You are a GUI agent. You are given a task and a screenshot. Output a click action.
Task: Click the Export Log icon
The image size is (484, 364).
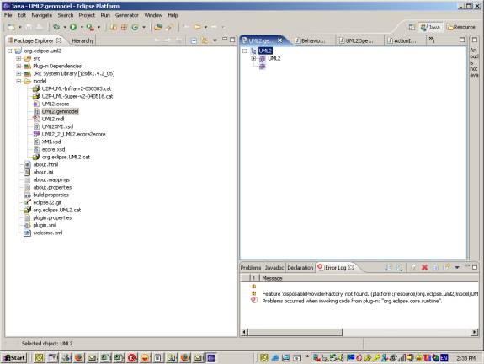pyautogui.click(x=388, y=267)
